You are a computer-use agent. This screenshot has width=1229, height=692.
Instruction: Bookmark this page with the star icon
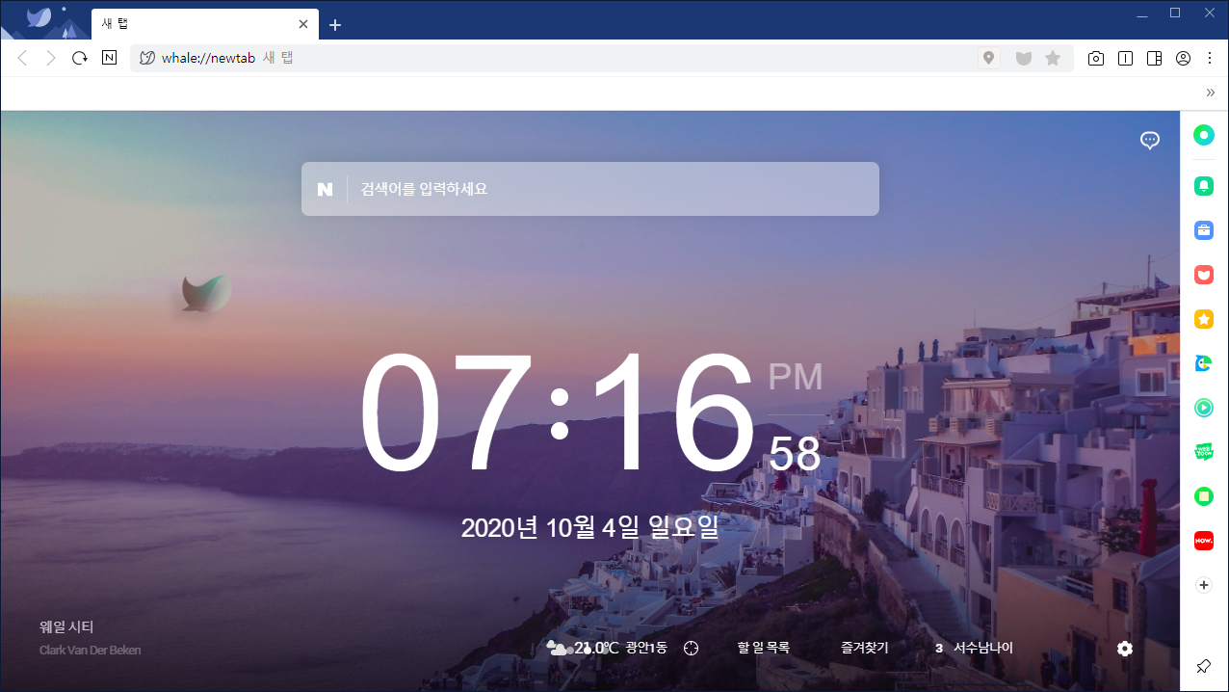click(x=1053, y=59)
